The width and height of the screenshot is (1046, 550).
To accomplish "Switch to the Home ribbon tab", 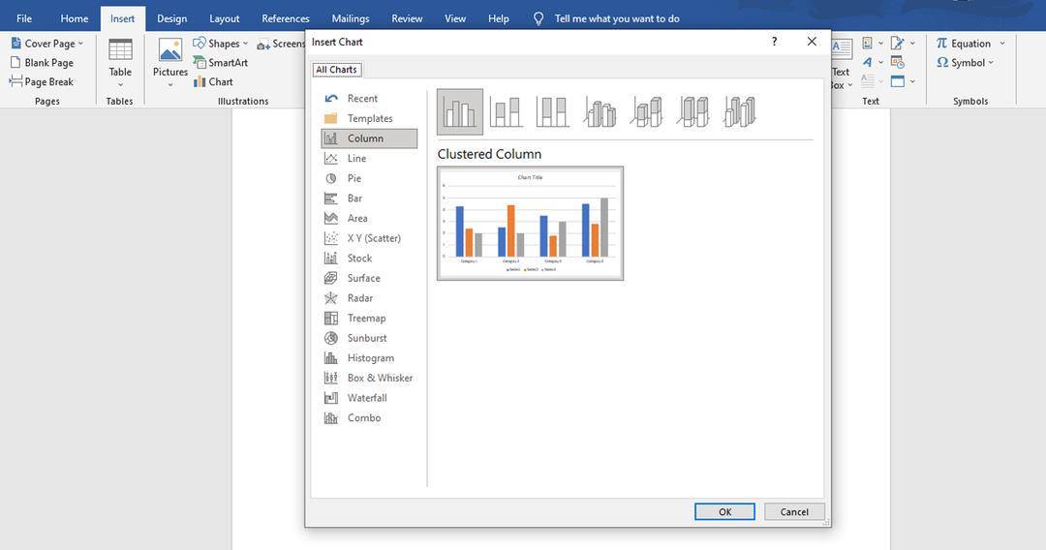I will (74, 18).
